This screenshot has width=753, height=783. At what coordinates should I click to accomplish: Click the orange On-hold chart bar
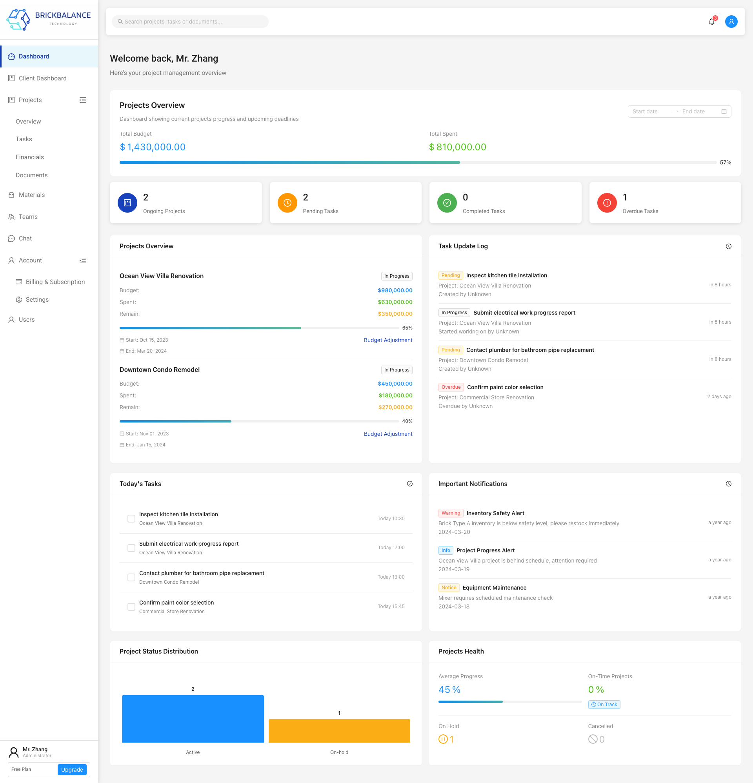[x=339, y=731]
